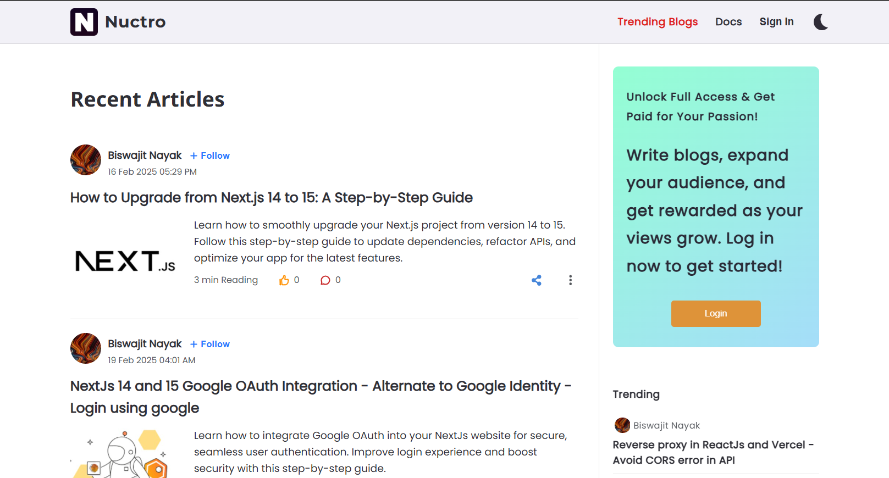889x478 pixels.
Task: Open the Trending Blogs menu item
Action: pos(658,22)
